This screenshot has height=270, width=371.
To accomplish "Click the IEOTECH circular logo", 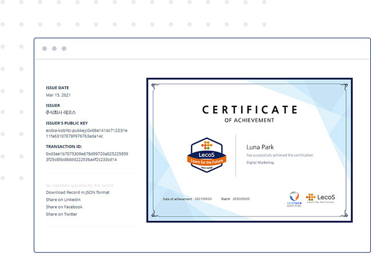I will point(293,198).
